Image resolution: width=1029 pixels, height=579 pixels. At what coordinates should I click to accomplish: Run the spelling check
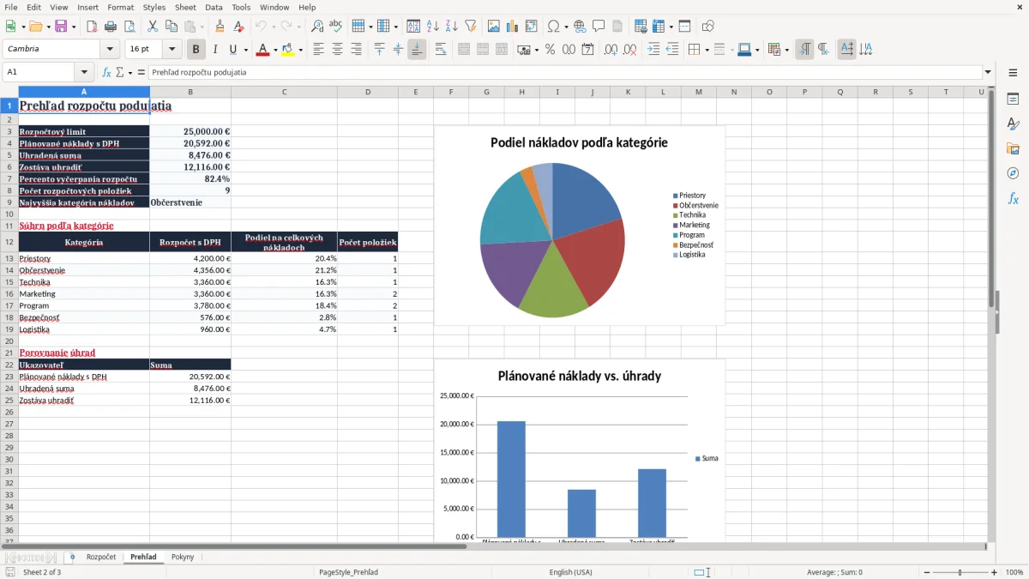[336, 27]
